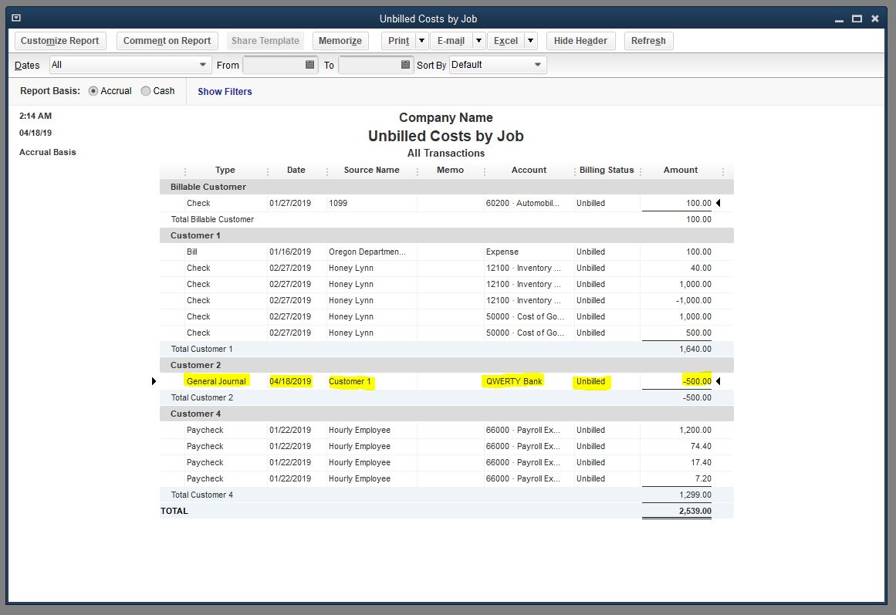This screenshot has width=896, height=615.
Task: Click the row pointer arrow beside General Journal entry
Action: click(153, 380)
